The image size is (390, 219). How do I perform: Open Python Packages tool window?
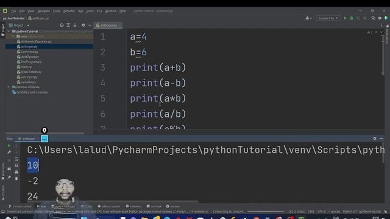click(x=63, y=206)
